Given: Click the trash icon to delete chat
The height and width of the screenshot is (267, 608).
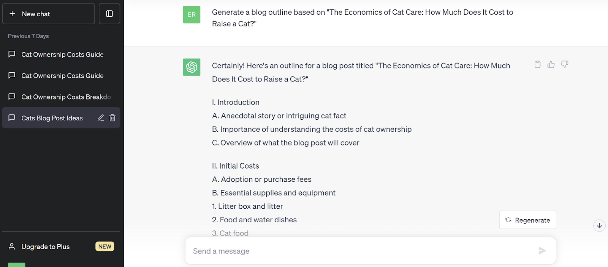Looking at the screenshot, I should pyautogui.click(x=112, y=118).
